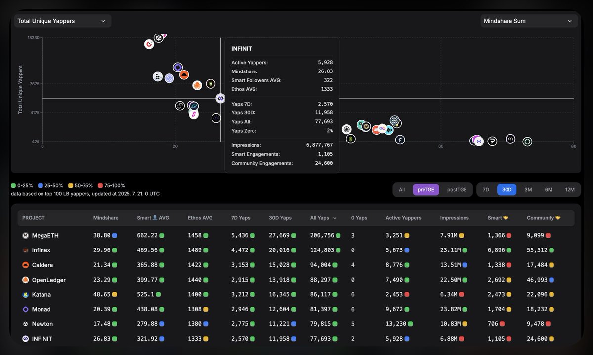The width and height of the screenshot is (593, 355).
Task: Select the INFINIT bubble on the crosshair
Action: [x=220, y=98]
